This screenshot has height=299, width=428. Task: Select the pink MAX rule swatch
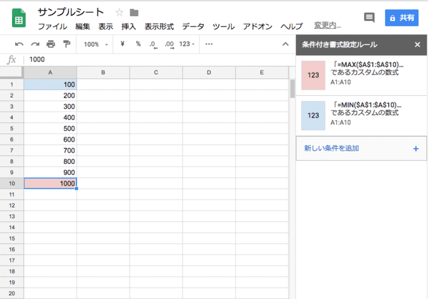pos(313,75)
